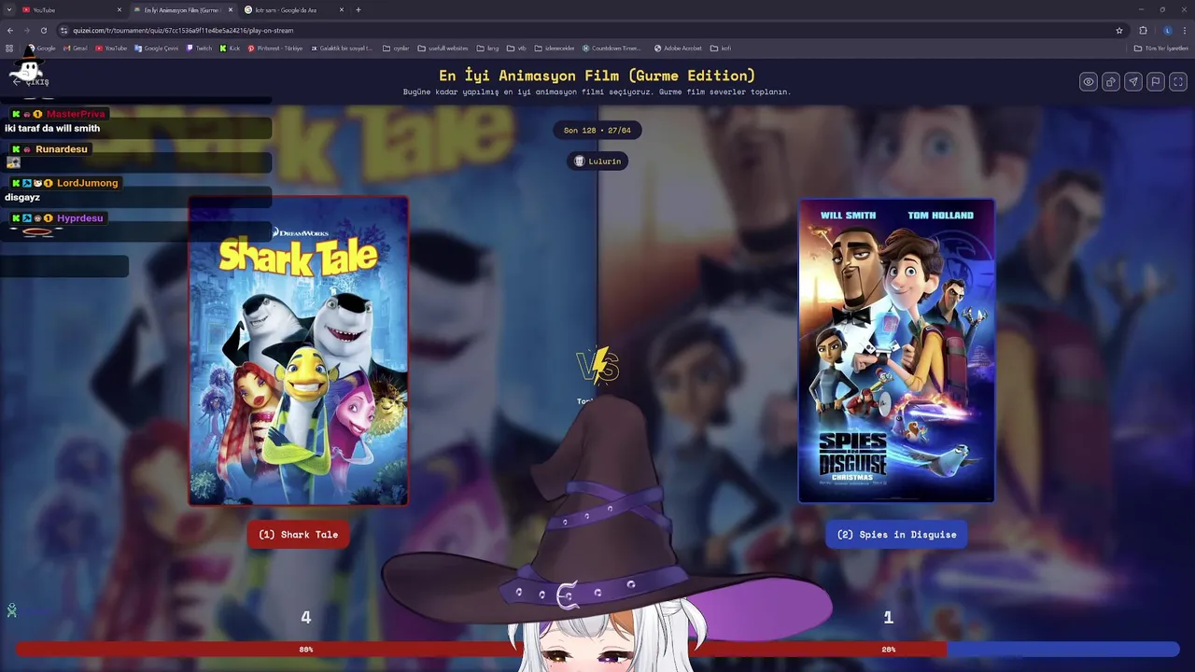Click the paper plane share icon

pyautogui.click(x=1133, y=82)
